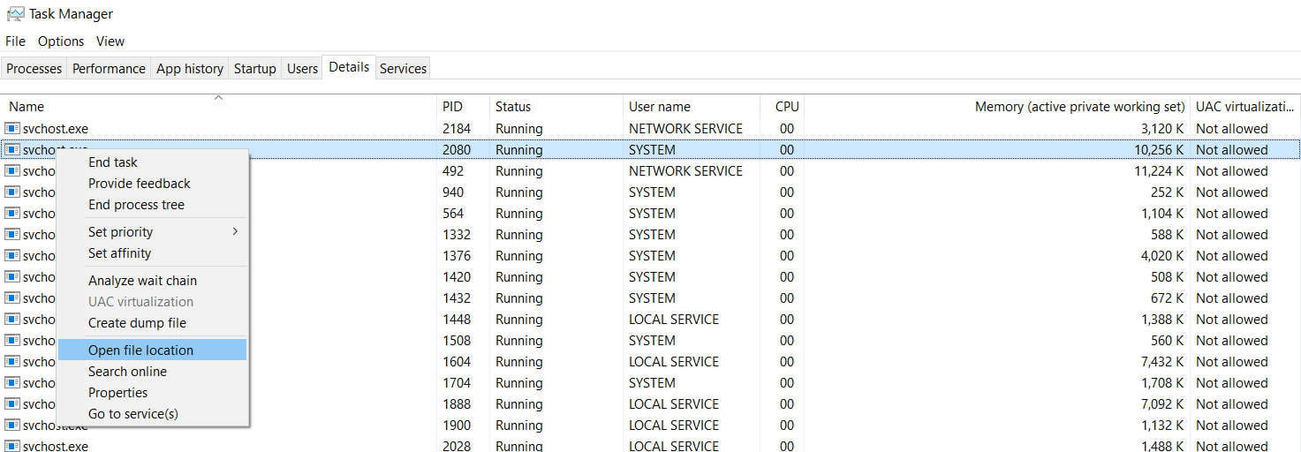1301x452 pixels.
Task: Sort by the Name column header
Action: pos(218,106)
